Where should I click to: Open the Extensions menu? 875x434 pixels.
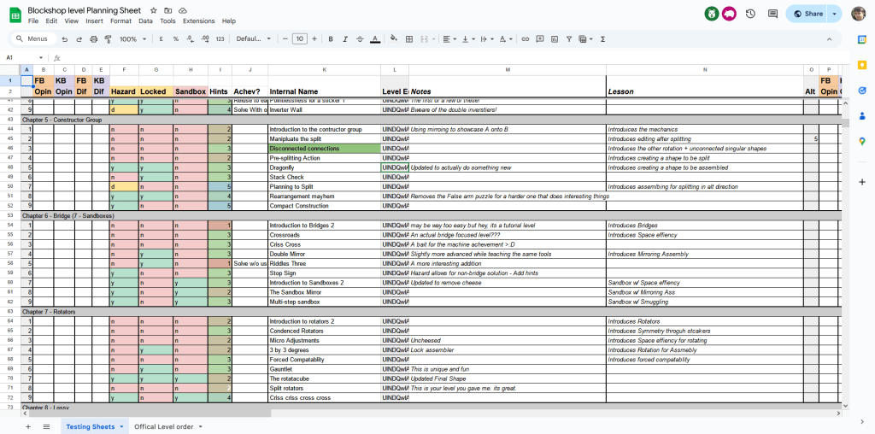point(198,21)
